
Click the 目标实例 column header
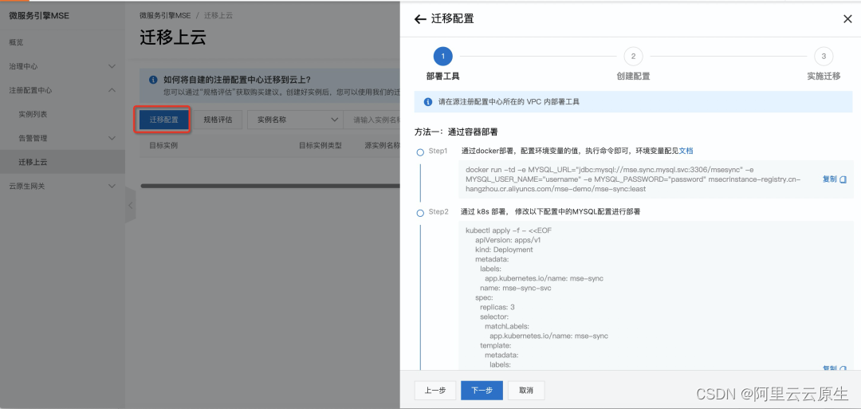163,145
